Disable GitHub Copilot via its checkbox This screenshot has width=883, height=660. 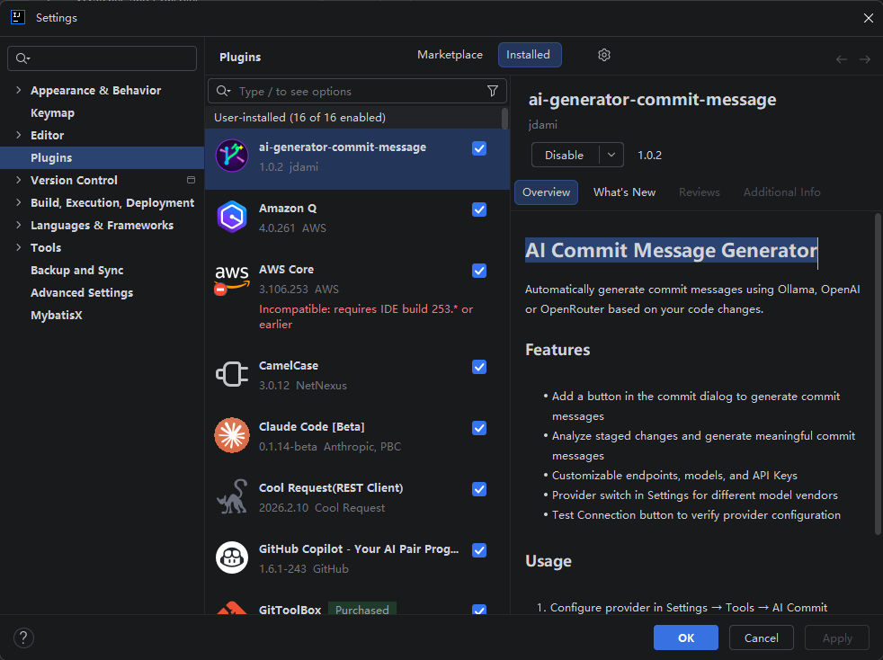[479, 550]
